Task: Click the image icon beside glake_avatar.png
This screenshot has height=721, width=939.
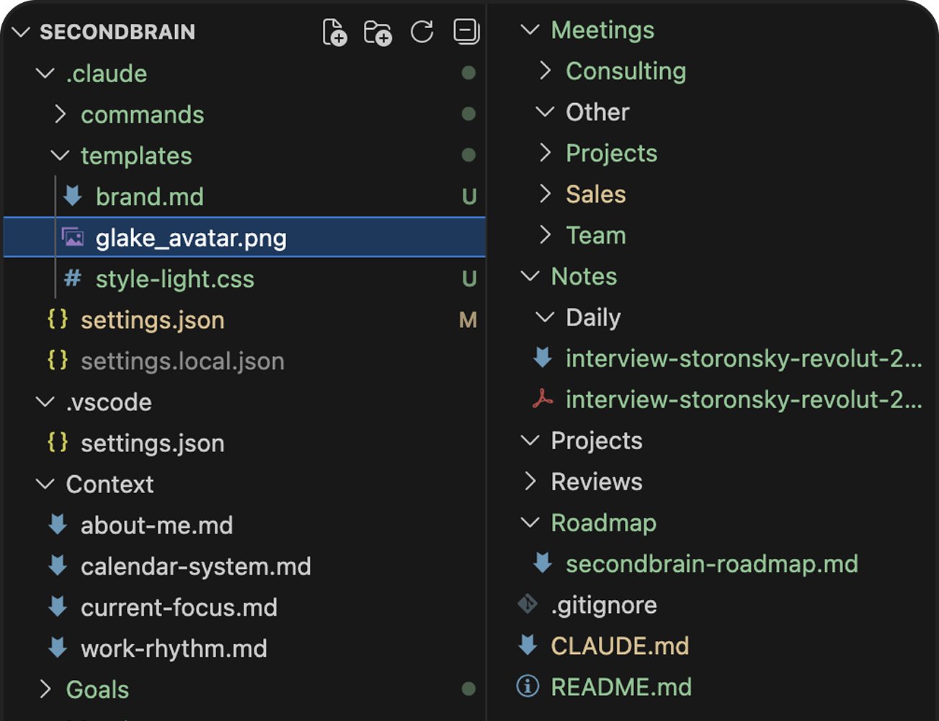Action: click(x=73, y=237)
